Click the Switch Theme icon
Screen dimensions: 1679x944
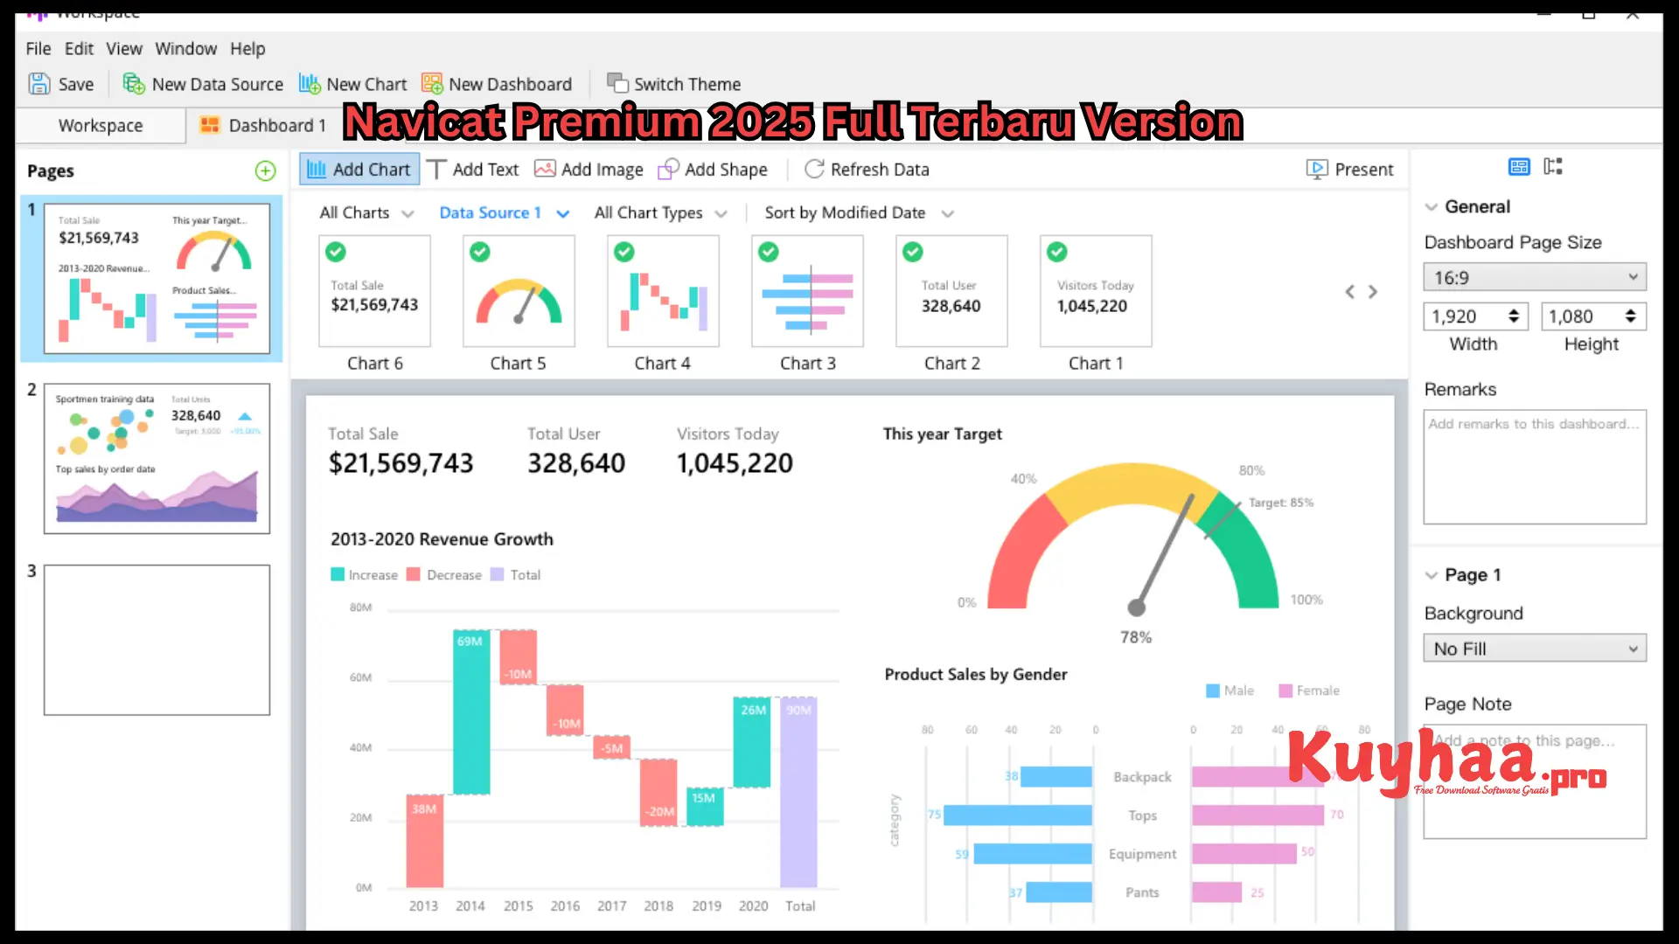click(617, 84)
